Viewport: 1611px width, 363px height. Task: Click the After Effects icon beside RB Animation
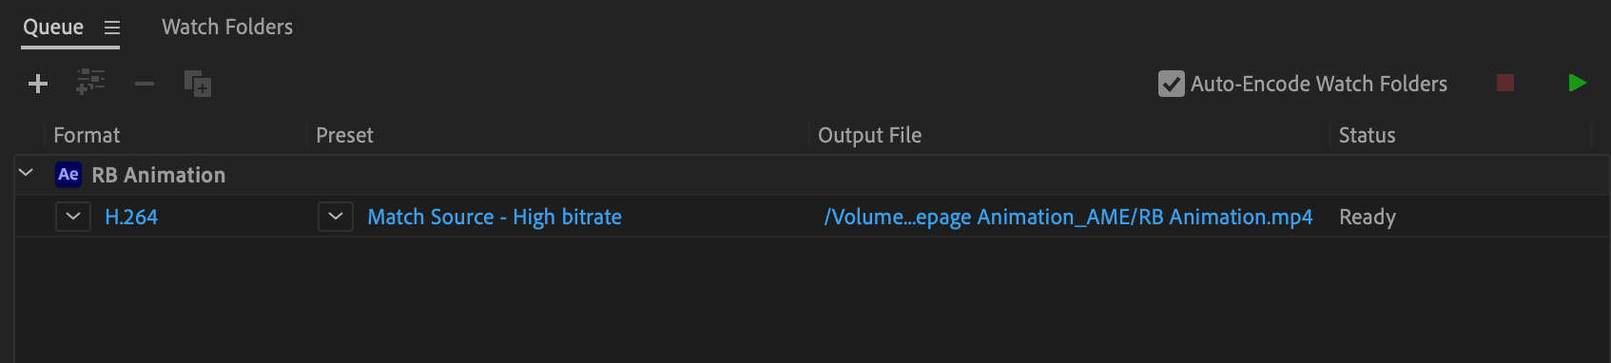tap(68, 174)
